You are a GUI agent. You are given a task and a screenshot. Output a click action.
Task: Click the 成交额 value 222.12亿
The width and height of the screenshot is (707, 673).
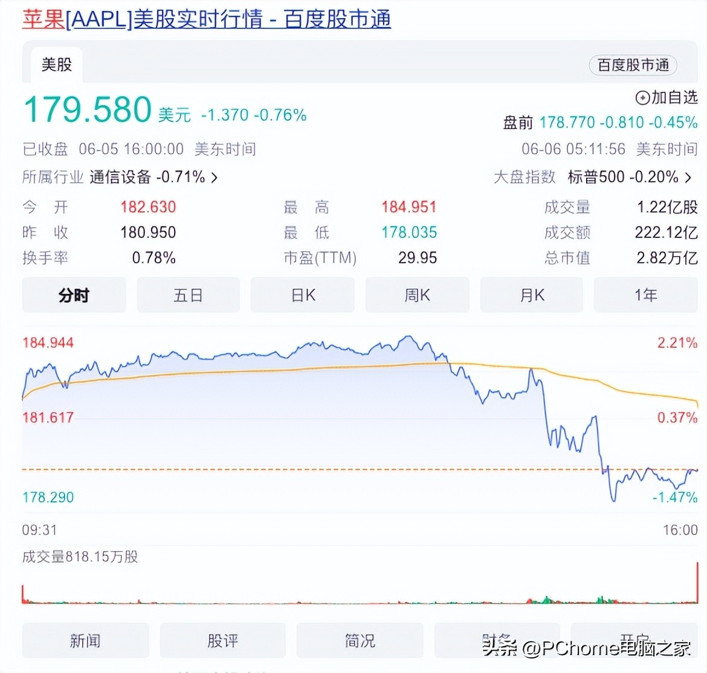click(667, 232)
